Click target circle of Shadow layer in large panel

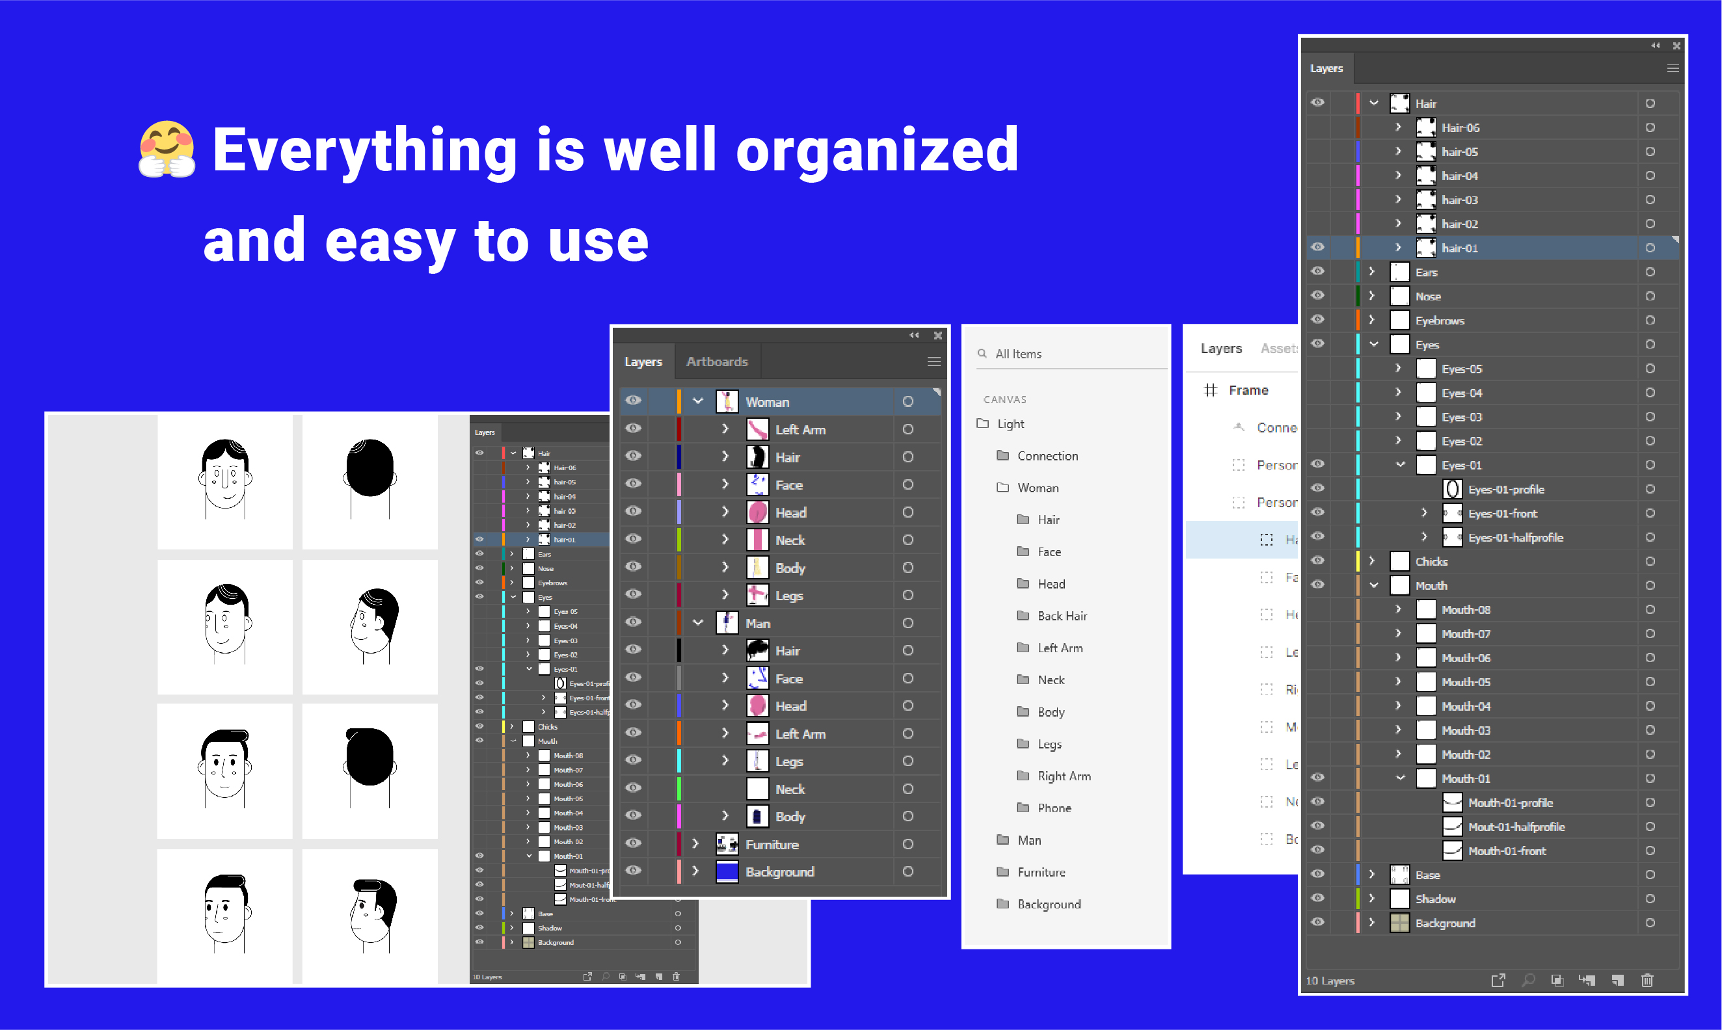tap(1650, 899)
